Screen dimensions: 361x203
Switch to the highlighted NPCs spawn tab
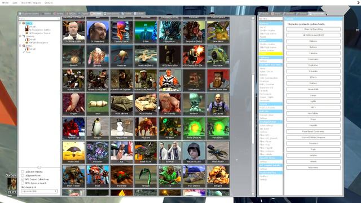pyautogui.click(x=96, y=14)
